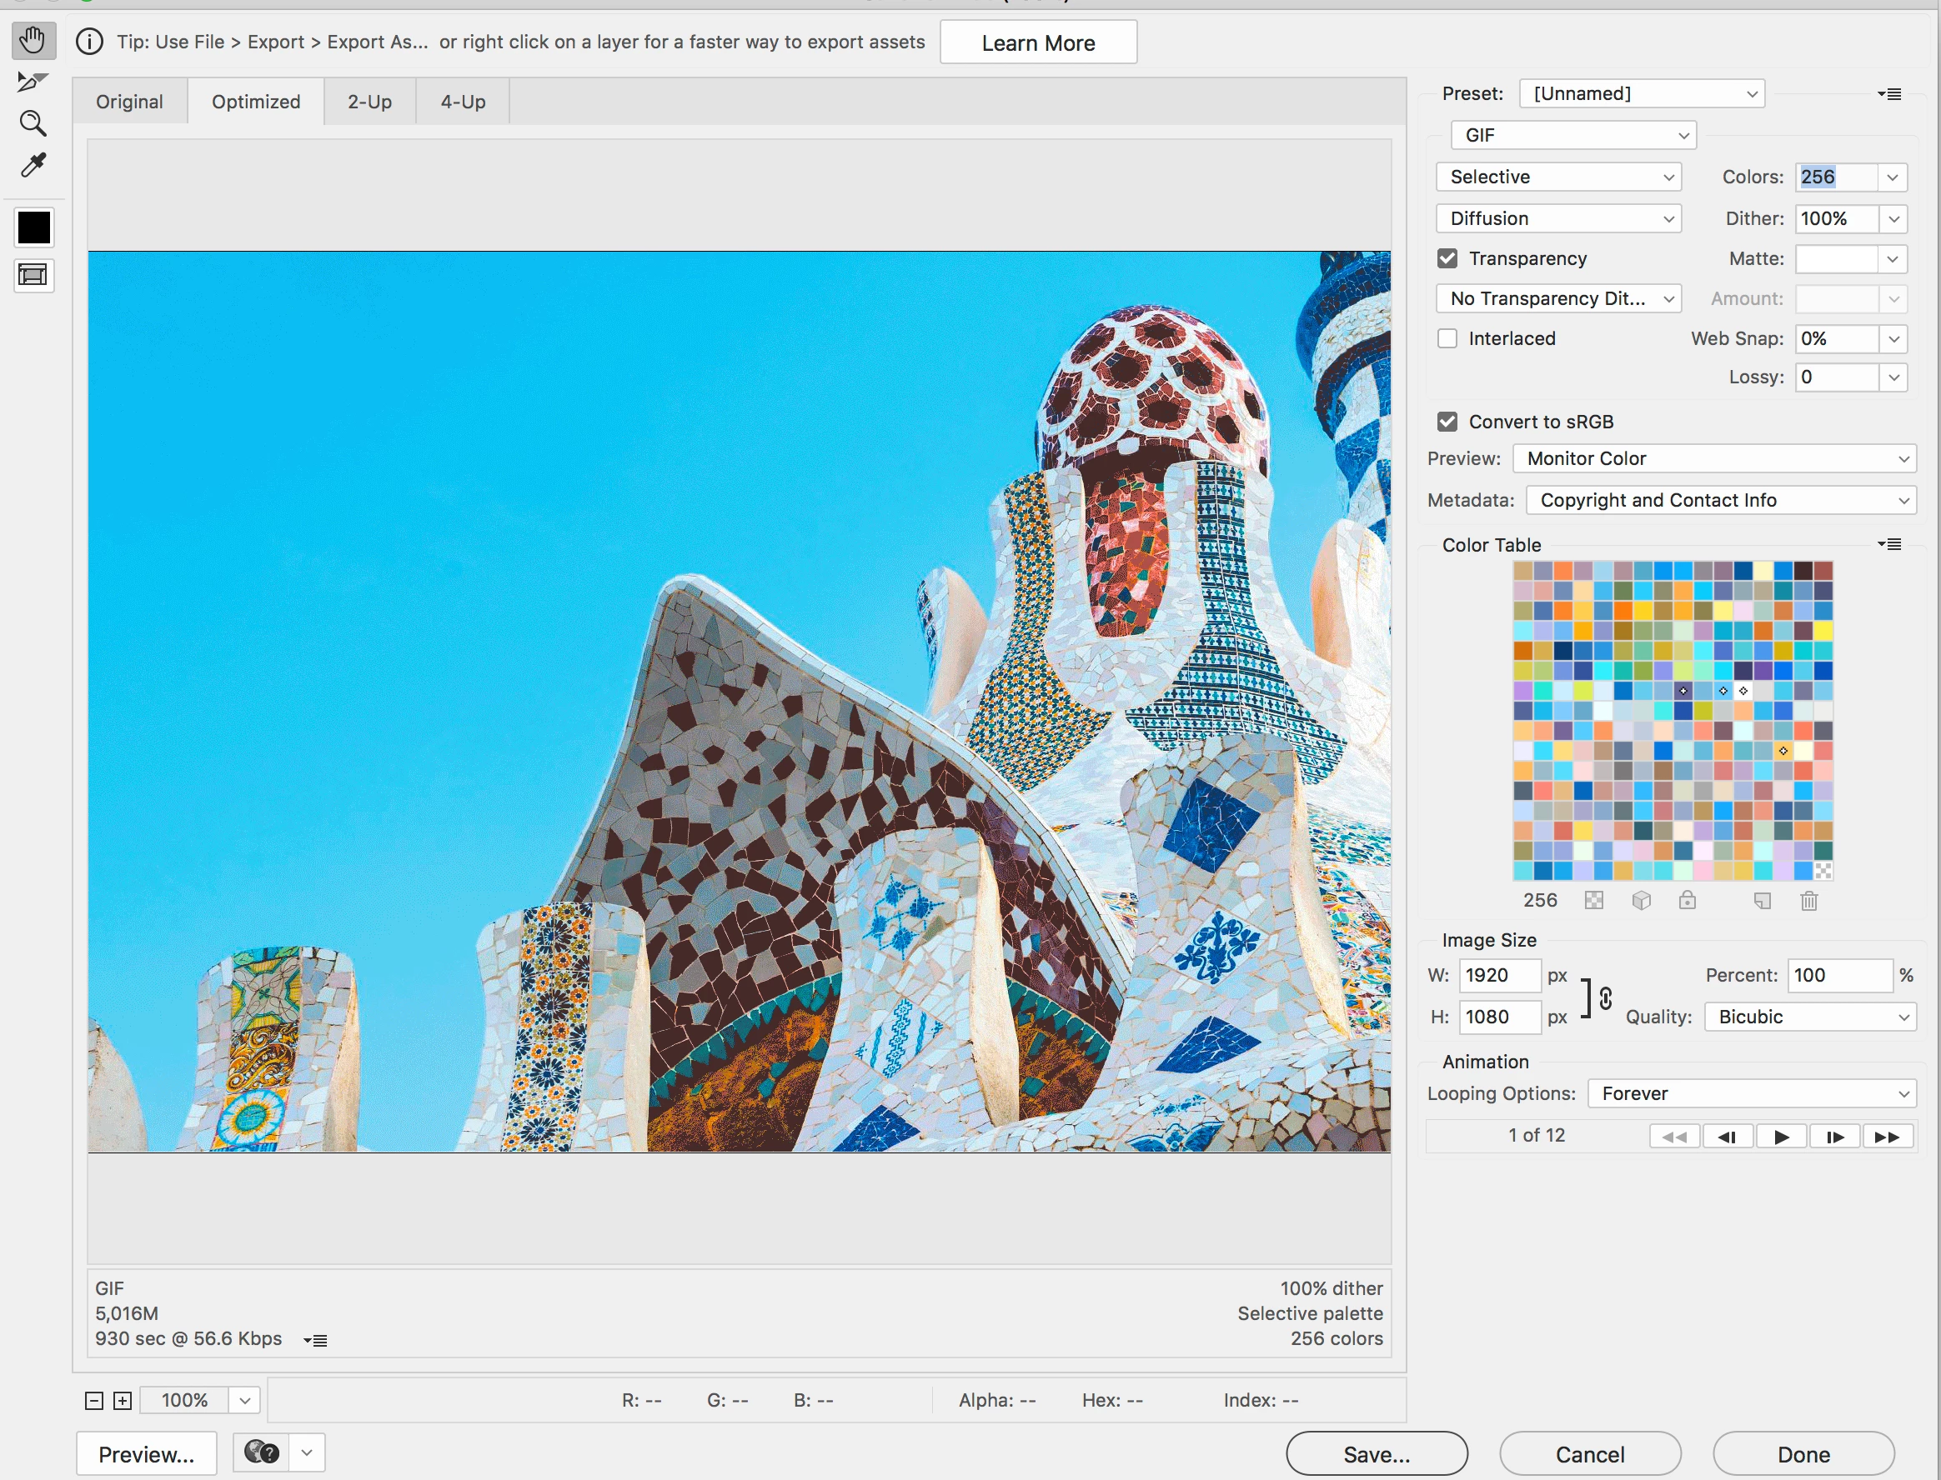Switch to the 2-Up tab

(x=369, y=102)
